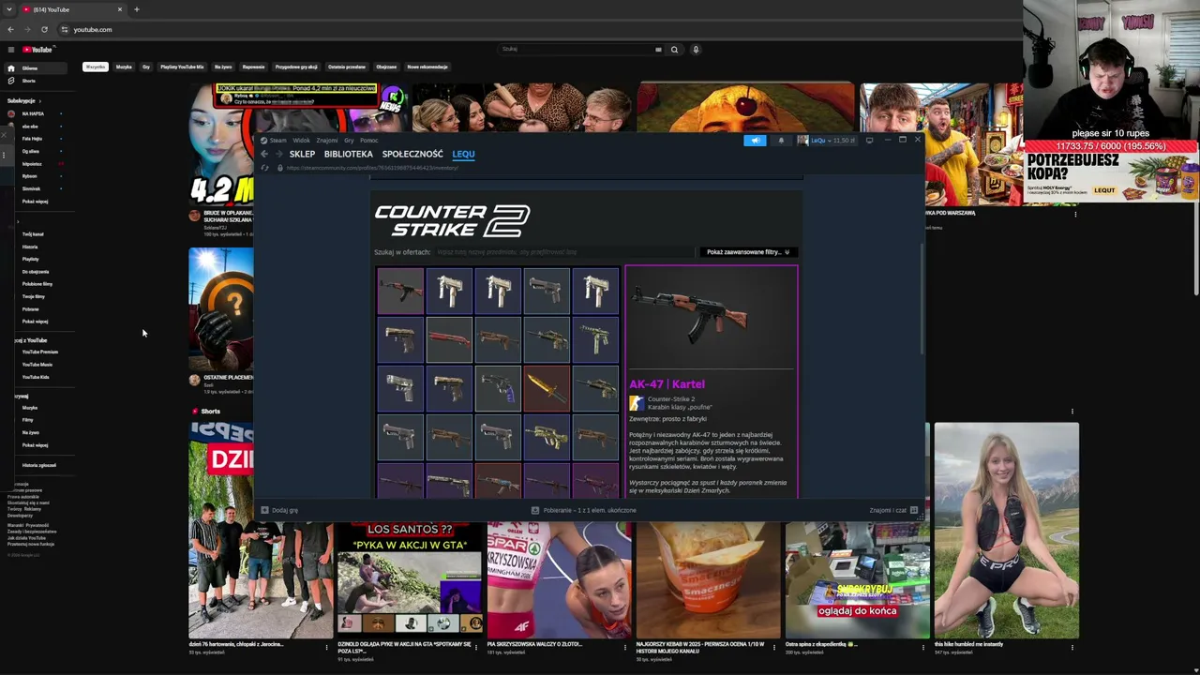Go back in the Steam window
Screen dimensions: 1200x675
click(264, 154)
